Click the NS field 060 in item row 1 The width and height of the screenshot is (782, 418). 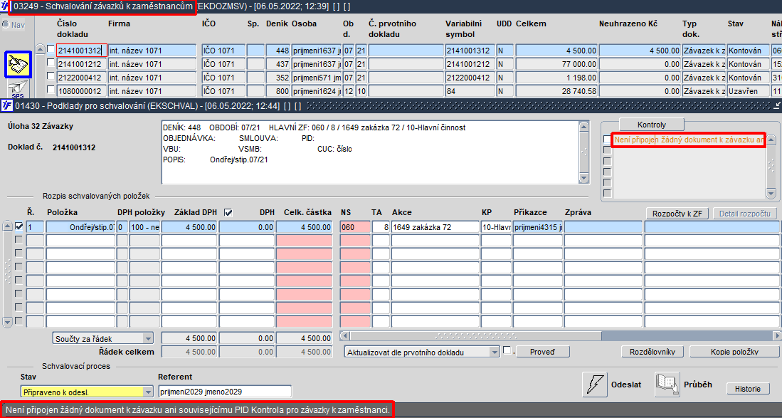click(355, 227)
